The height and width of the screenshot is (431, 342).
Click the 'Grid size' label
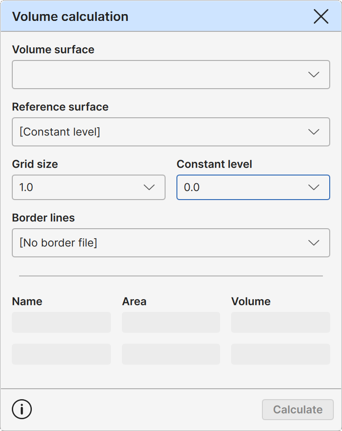coord(35,164)
